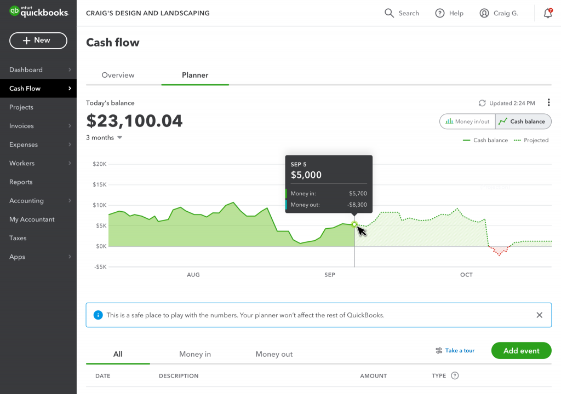Expand the Apps sidebar submenu arrow
This screenshot has width=561, height=394.
pos(70,257)
